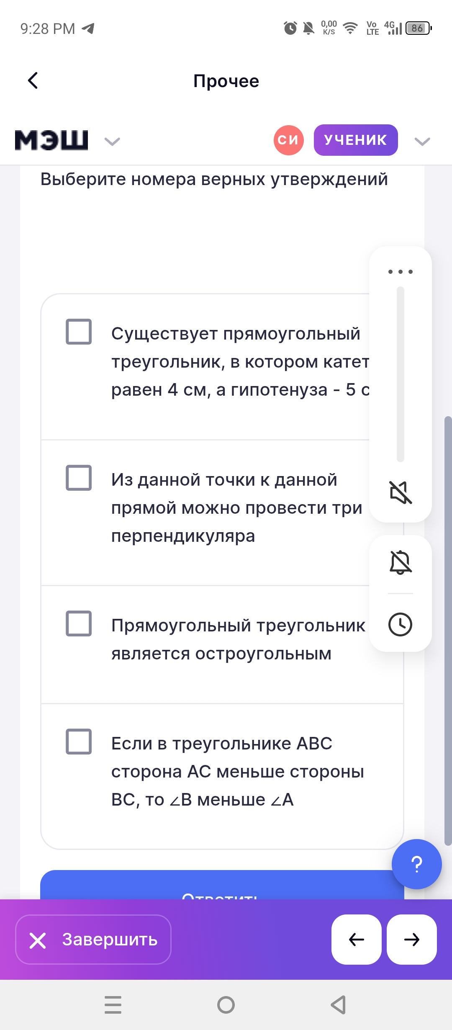Go to the next question arrow
This screenshot has width=452, height=1030.
pyautogui.click(x=412, y=940)
